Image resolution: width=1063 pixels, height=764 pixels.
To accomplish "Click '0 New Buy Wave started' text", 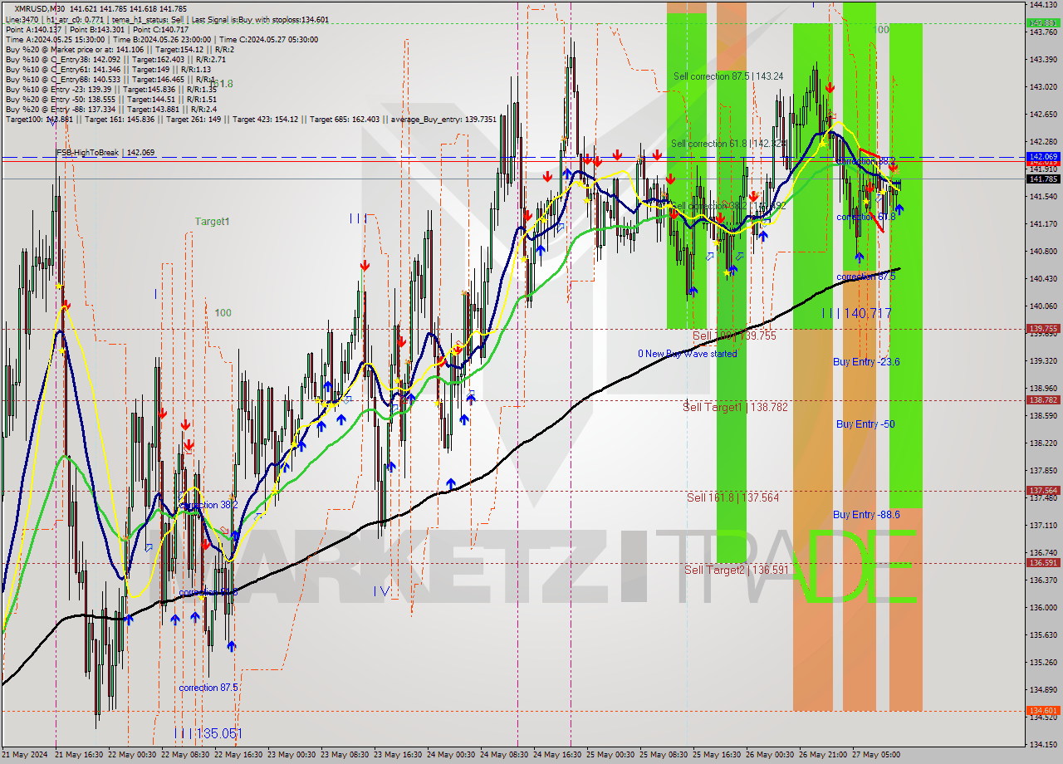I will [687, 354].
